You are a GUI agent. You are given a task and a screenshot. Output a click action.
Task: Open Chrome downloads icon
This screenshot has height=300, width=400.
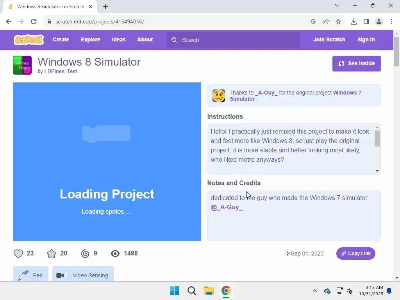pyautogui.click(x=354, y=21)
